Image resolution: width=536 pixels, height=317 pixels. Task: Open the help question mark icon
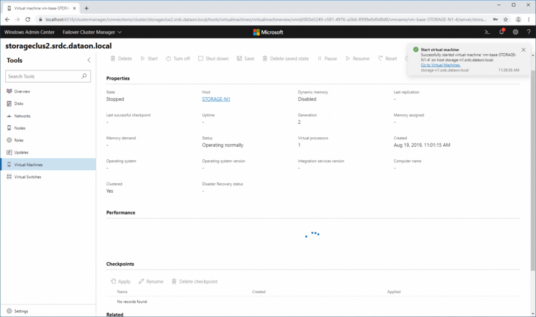[529, 32]
